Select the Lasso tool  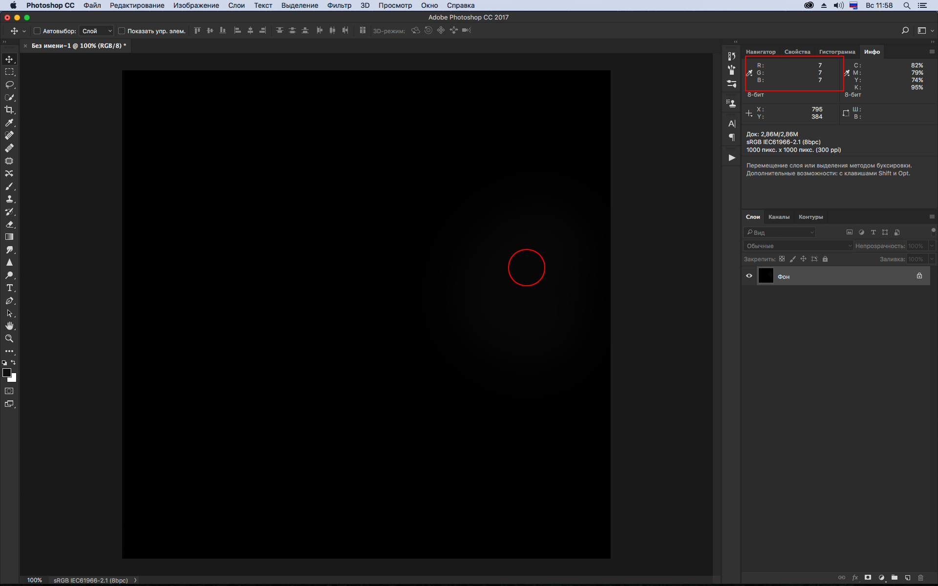[x=9, y=84]
